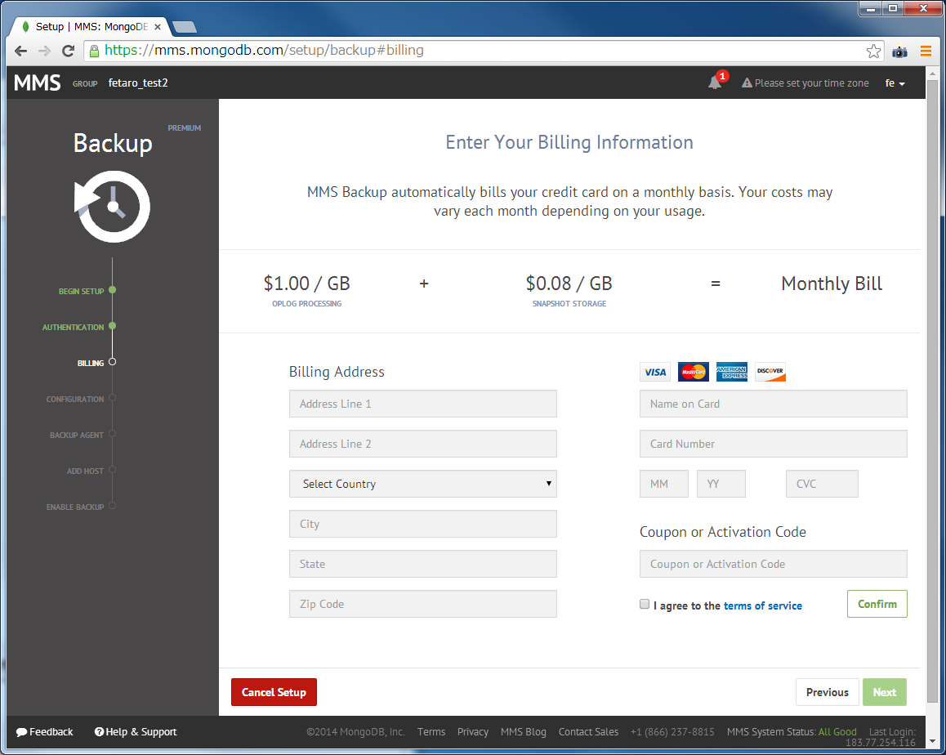946x755 pixels.
Task: Go to the Authentication step
Action: tap(74, 327)
